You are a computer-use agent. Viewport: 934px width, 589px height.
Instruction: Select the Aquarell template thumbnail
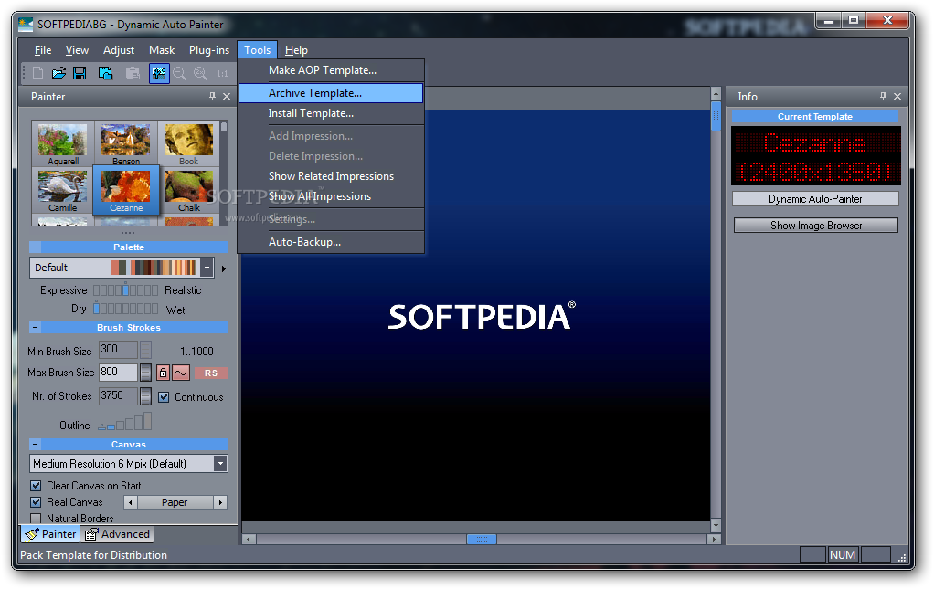pyautogui.click(x=62, y=144)
